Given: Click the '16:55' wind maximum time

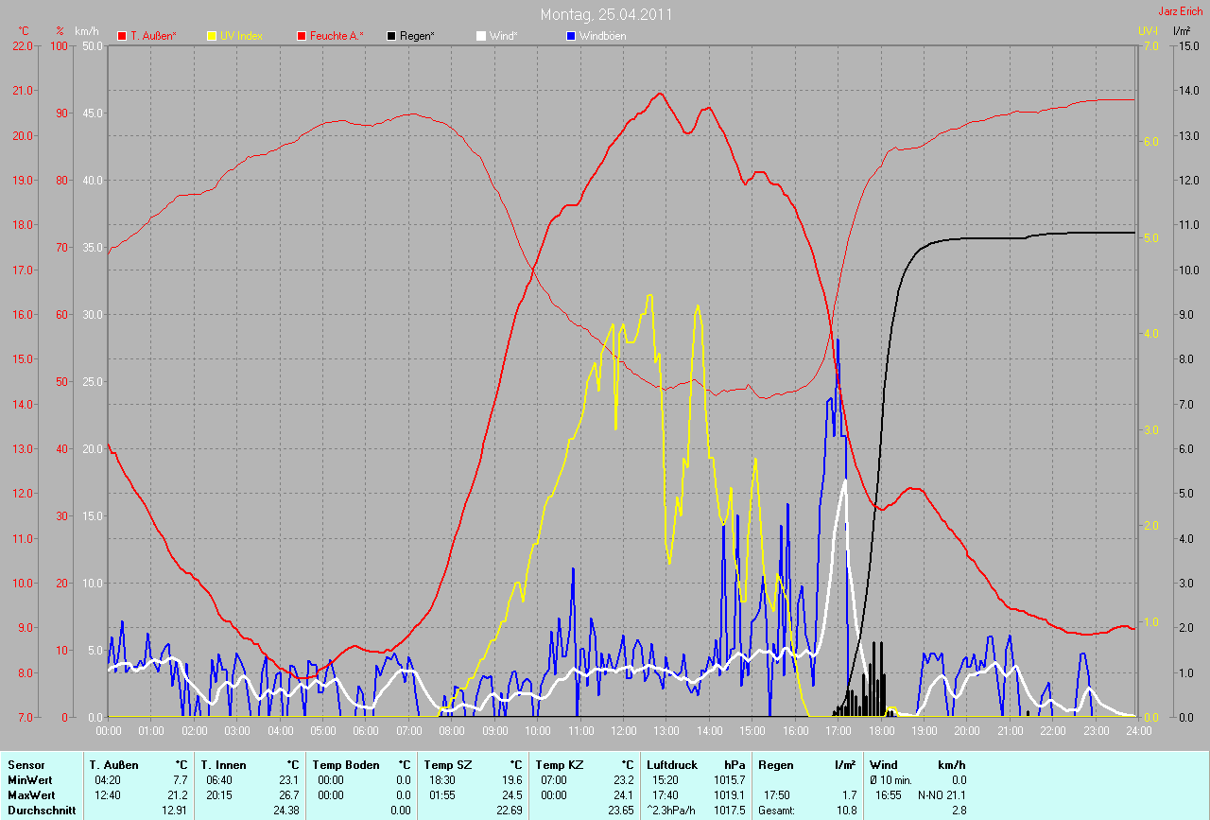Looking at the screenshot, I should tap(887, 795).
